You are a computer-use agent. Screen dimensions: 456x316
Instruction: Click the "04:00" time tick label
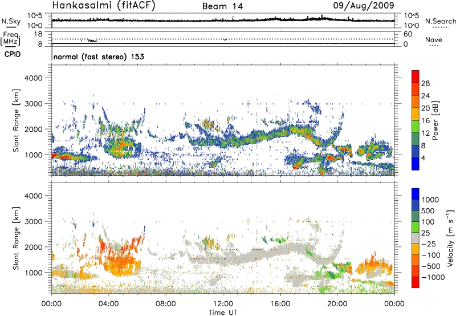(x=108, y=304)
